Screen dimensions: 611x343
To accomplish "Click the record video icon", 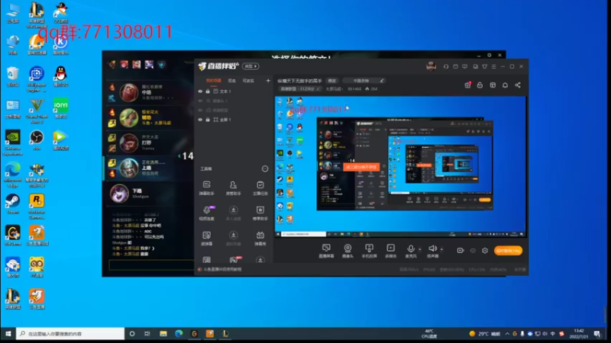I will (461, 251).
